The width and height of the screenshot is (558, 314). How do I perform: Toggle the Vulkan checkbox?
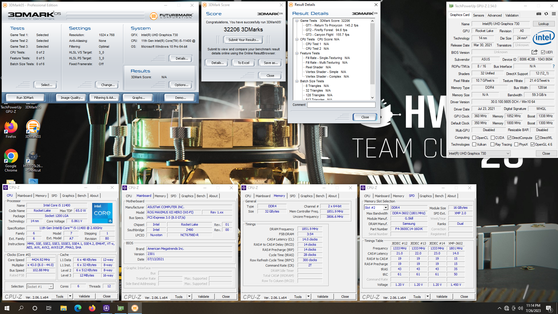click(x=474, y=144)
